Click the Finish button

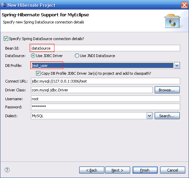coord(145,170)
